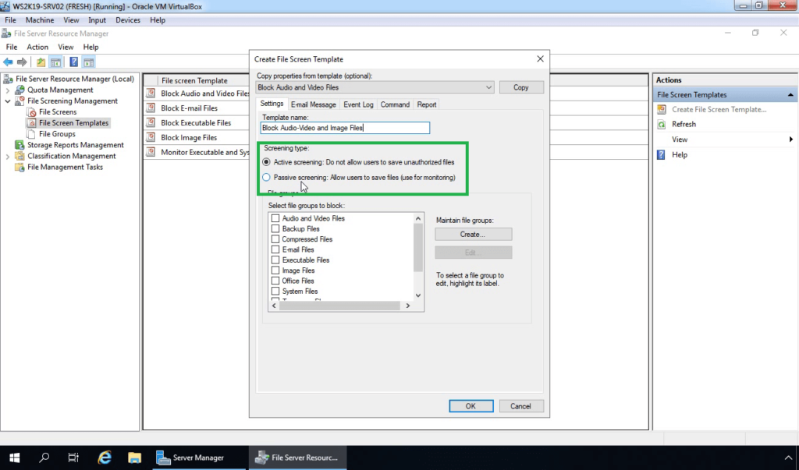
Task: Check Office Files checkbox
Action: click(x=275, y=281)
